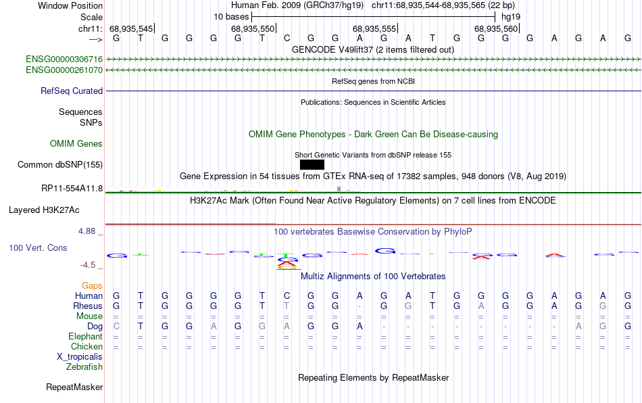This screenshot has height=403, width=642.
Task: Click the 'RefSeq genes from NCBI' title
Action: coord(374,82)
